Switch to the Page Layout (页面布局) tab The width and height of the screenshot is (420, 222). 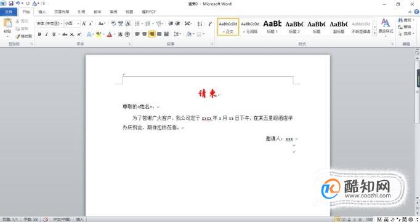tap(62, 12)
